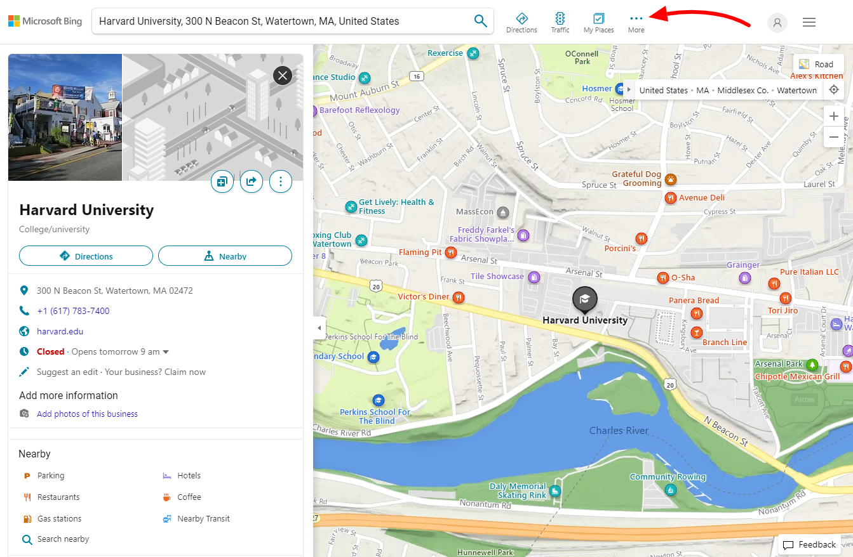The image size is (853, 557).
Task: Select Restaurants under Nearby
Action: coord(58,497)
